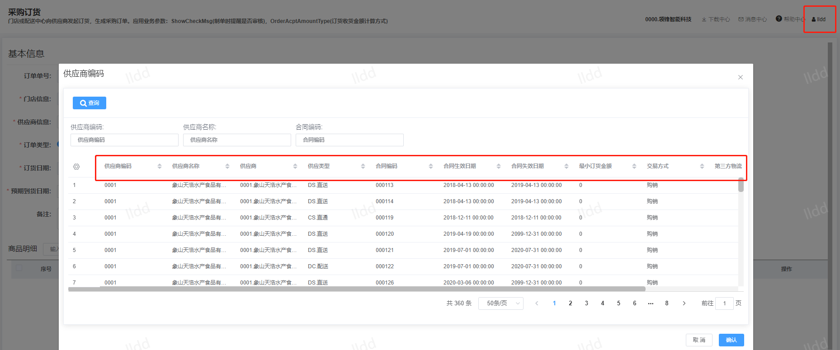Expand the 50条/页 page size dropdown
The width and height of the screenshot is (840, 350).
point(501,303)
